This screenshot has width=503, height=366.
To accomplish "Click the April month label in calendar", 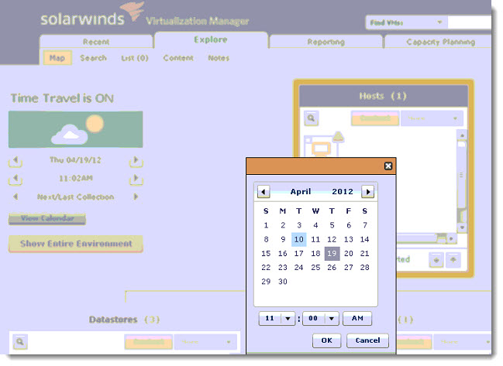I will 301,191.
